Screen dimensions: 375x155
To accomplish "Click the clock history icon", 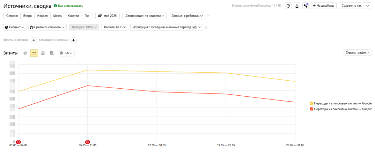I will (x=288, y=6).
